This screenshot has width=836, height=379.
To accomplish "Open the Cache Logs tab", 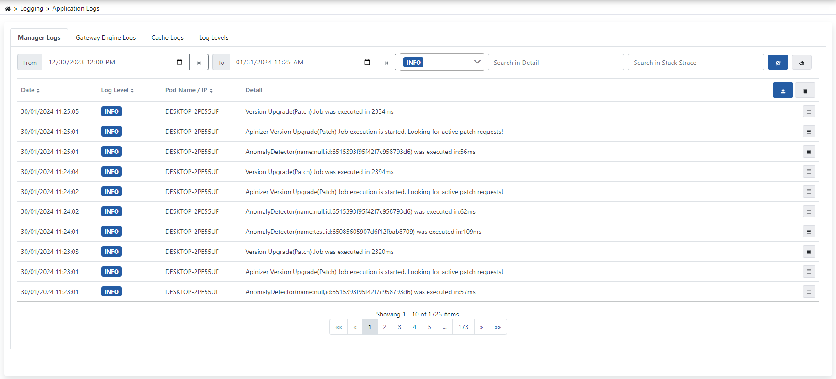I will [167, 37].
